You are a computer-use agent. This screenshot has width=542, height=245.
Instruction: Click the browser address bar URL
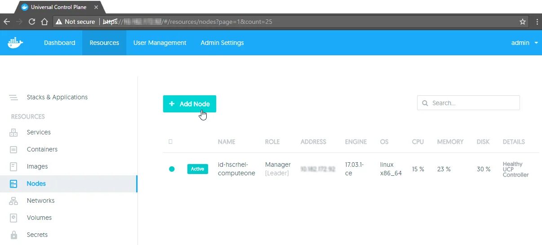click(188, 22)
